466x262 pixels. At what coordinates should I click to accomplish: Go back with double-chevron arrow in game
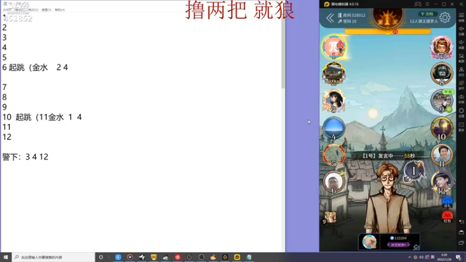pyautogui.click(x=330, y=18)
